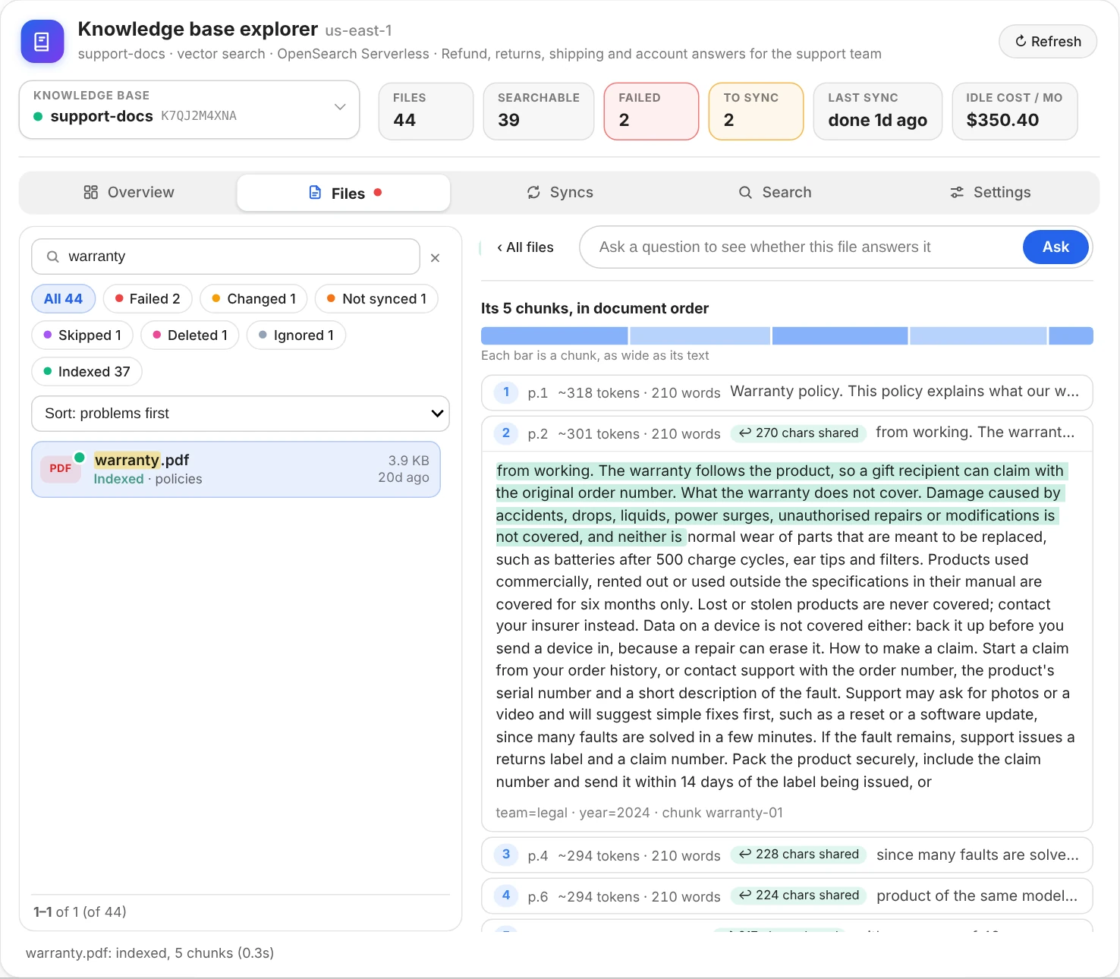Toggle the Deleted 1 filter chip
This screenshot has height=979, width=1120.
[x=190, y=335]
